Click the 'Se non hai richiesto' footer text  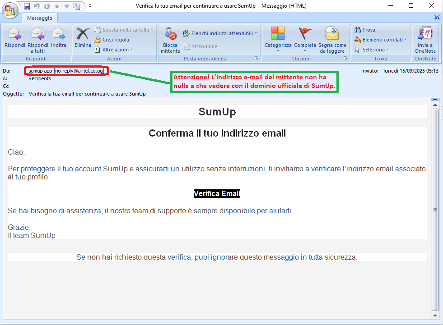[217, 257]
